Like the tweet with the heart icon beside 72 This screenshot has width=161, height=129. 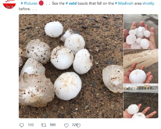click(66, 125)
